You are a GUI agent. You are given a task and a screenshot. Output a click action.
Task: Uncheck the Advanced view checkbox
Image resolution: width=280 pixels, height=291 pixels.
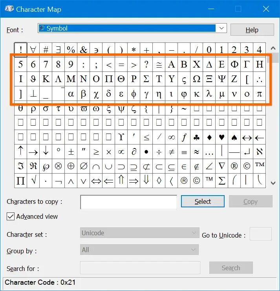[11, 216]
